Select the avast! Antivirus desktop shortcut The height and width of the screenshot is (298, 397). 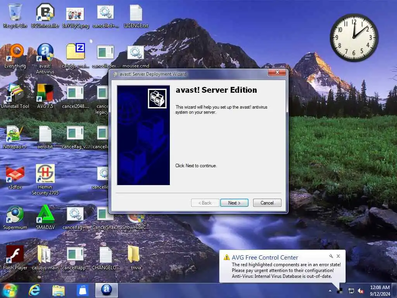pyautogui.click(x=45, y=59)
